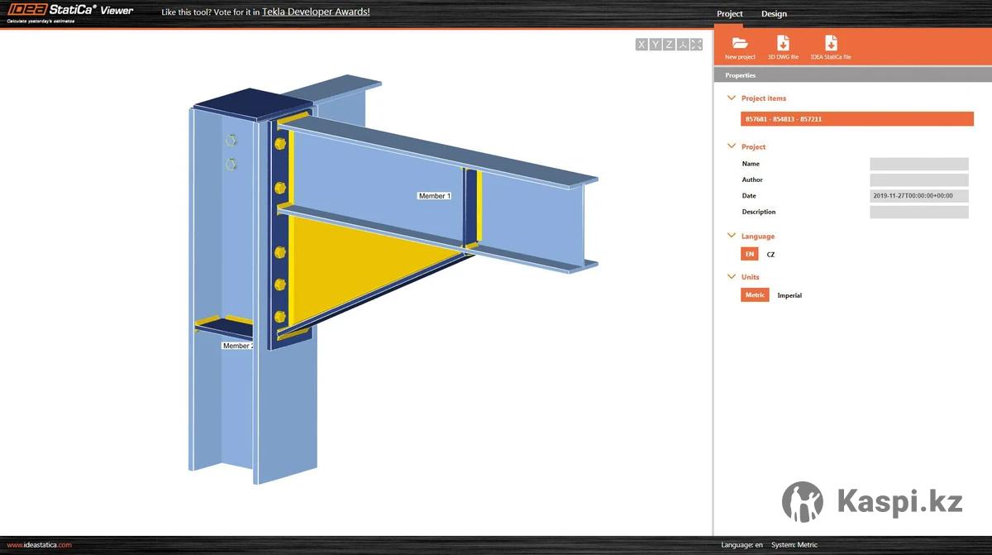The height and width of the screenshot is (555, 992).
Task: Click the isometric axes view icon
Action: (x=683, y=45)
